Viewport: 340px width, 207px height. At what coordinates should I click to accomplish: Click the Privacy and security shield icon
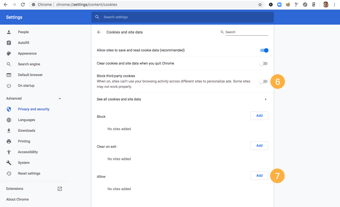[9, 109]
